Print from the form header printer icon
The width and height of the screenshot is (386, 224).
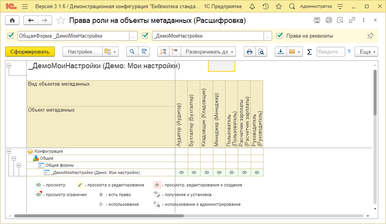328,20
